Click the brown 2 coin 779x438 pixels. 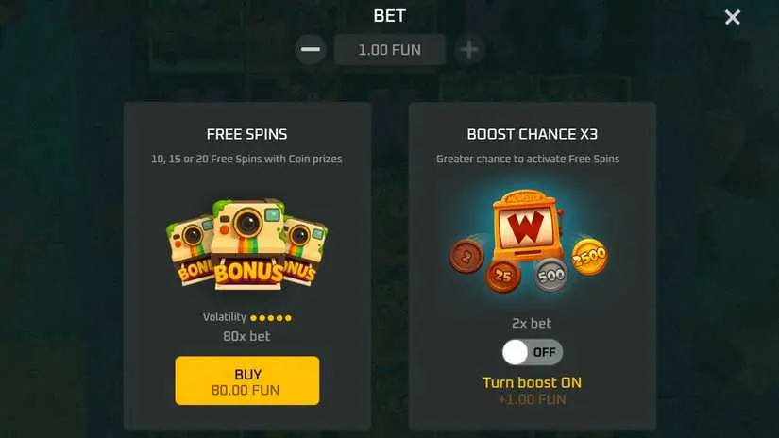[x=466, y=256]
